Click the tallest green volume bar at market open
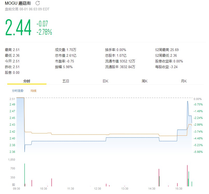The width and height of the screenshot is (209, 194). pyautogui.click(x=24, y=175)
